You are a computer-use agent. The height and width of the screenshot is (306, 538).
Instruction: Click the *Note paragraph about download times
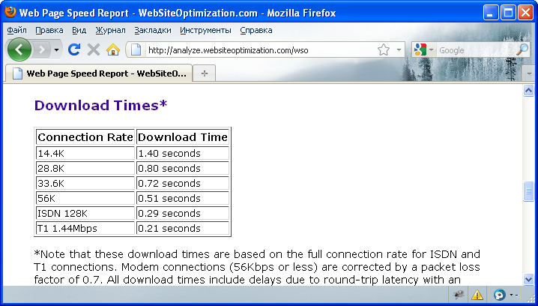click(257, 267)
